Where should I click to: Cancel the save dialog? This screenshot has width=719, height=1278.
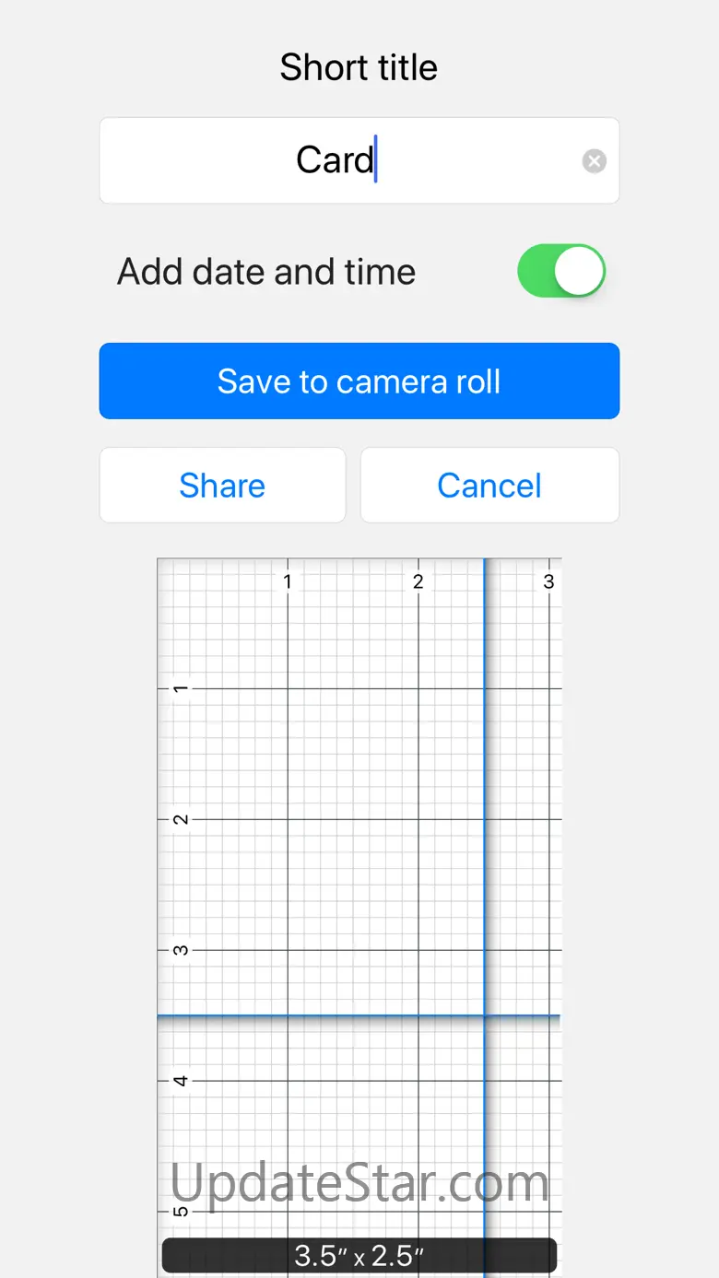click(x=489, y=486)
